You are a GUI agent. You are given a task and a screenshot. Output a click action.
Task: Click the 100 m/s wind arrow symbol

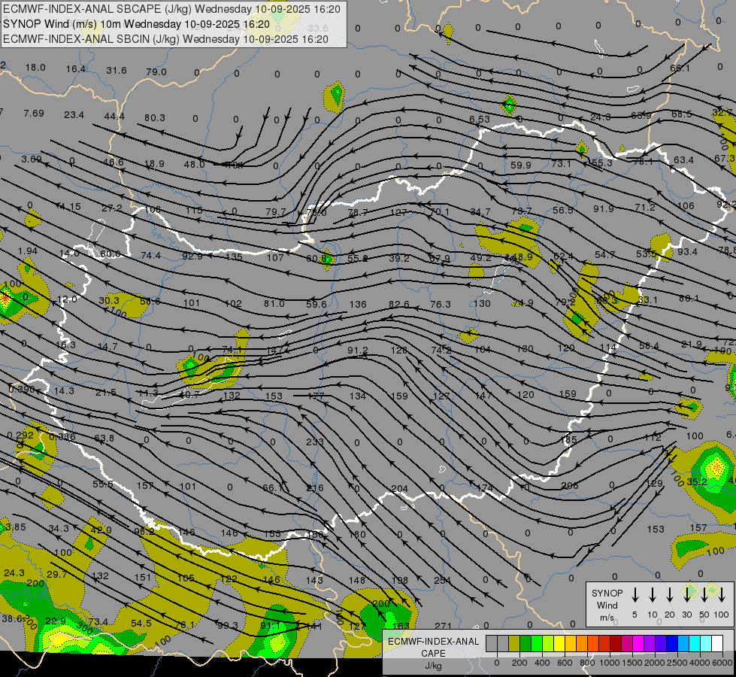(x=722, y=595)
